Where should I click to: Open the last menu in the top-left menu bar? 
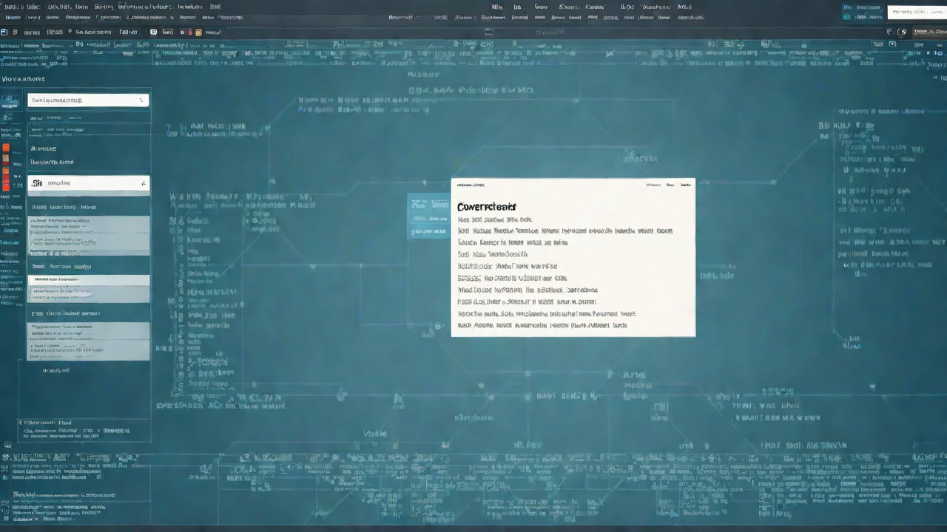[215, 7]
